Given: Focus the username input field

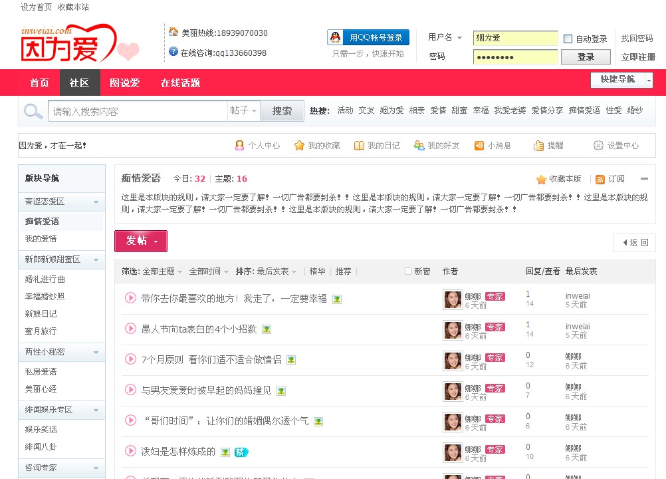Looking at the screenshot, I should [515, 38].
